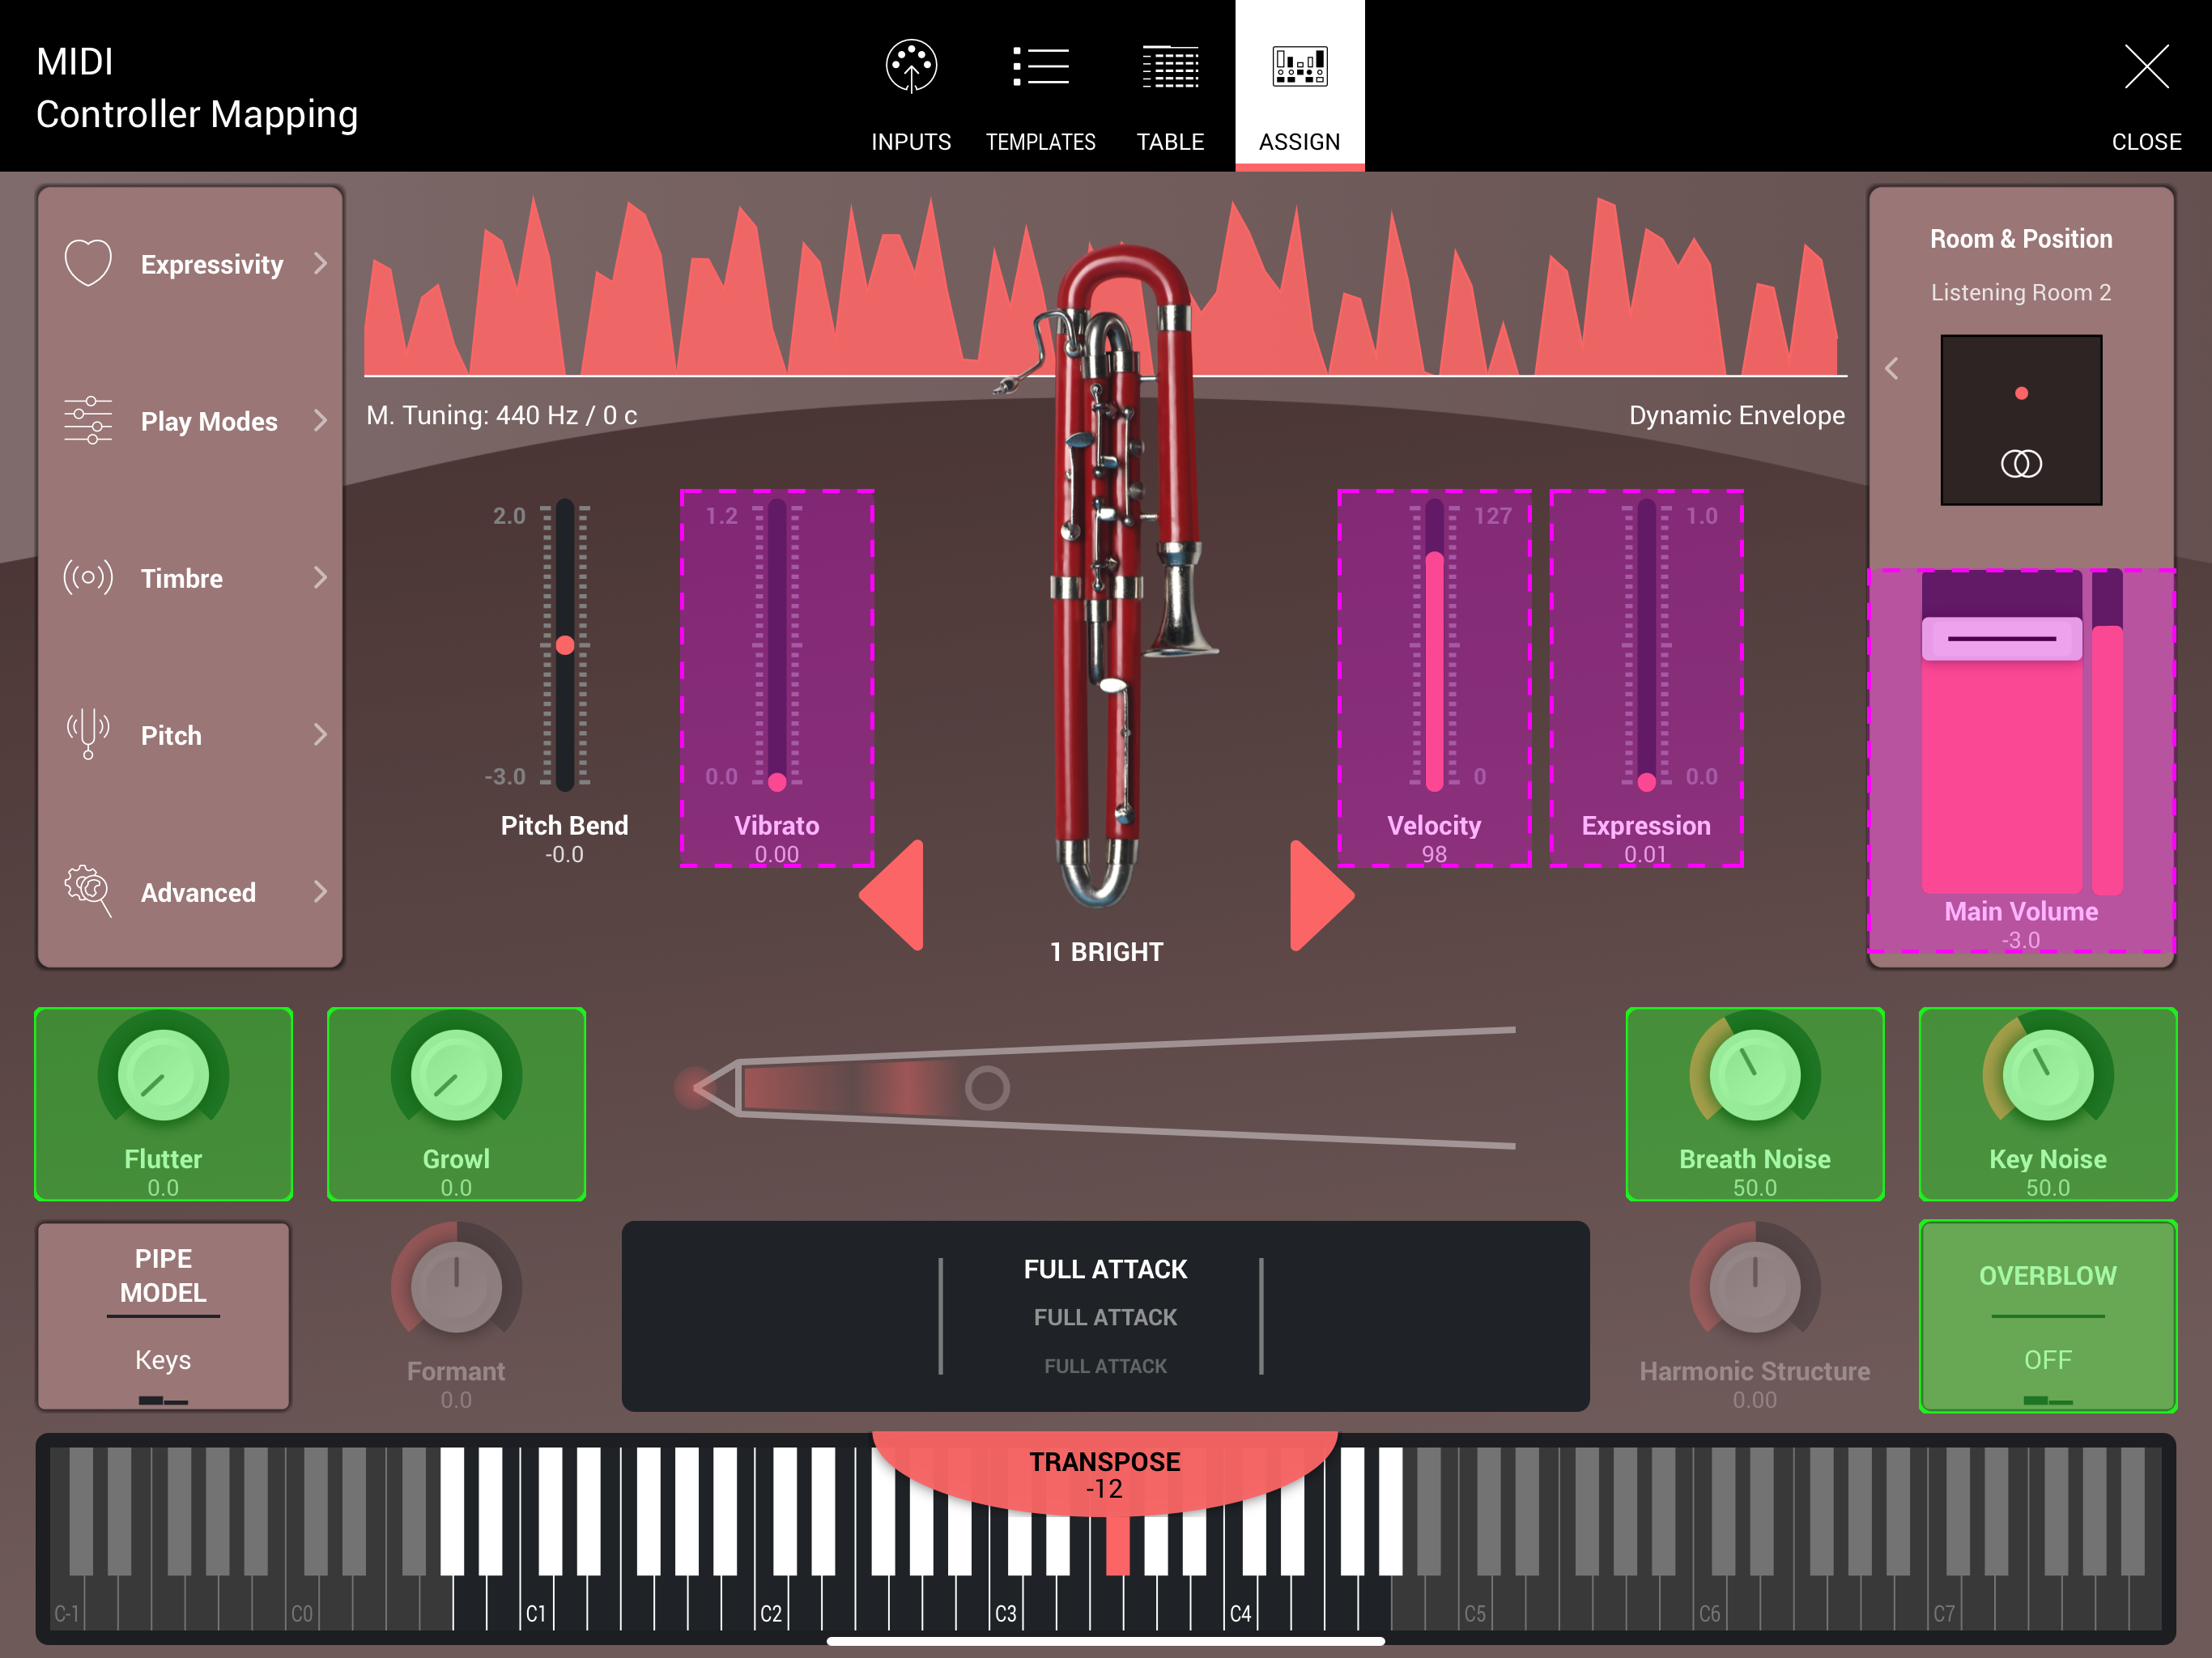The height and width of the screenshot is (1658, 2212).
Task: Click the Key Noise knob
Action: (2048, 1075)
